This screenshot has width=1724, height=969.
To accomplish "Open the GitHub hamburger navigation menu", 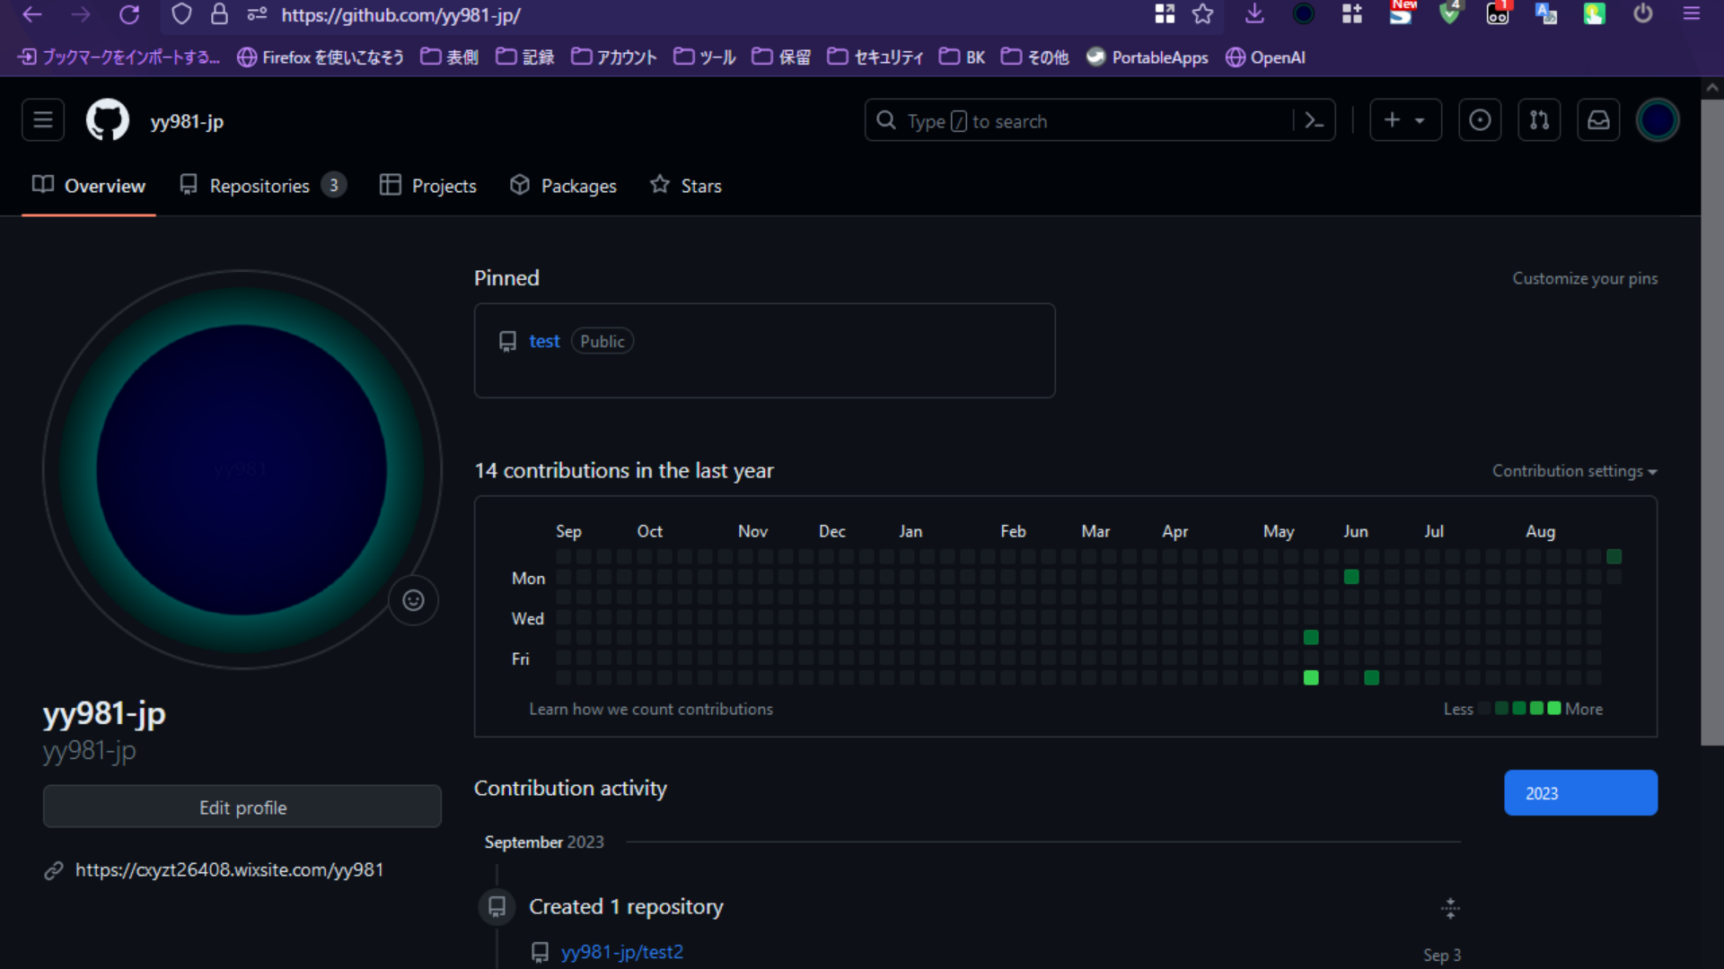I will (x=42, y=120).
